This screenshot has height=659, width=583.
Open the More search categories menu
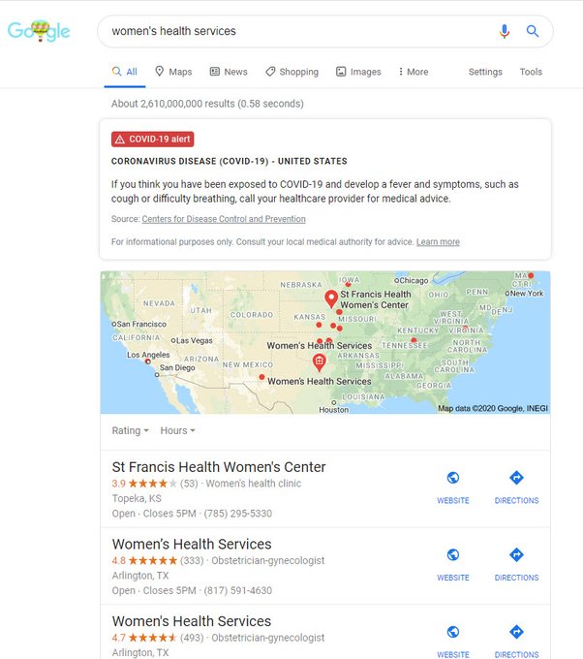point(413,72)
